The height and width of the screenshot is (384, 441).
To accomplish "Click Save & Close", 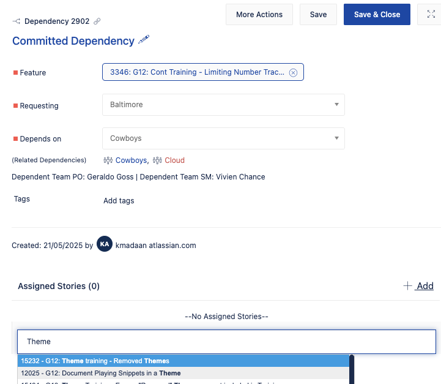I will click(377, 14).
